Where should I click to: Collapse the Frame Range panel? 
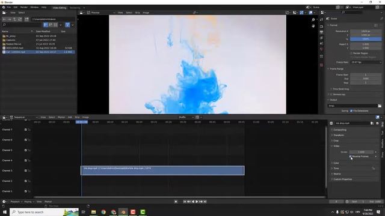pos(336,69)
